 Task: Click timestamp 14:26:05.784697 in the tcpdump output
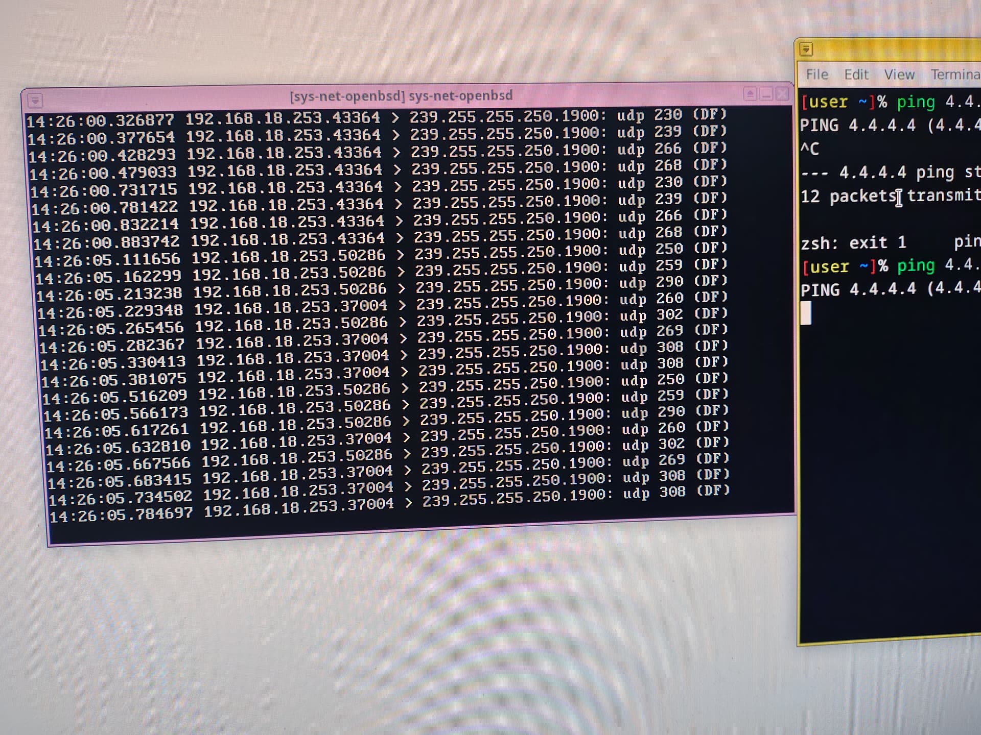click(122, 516)
